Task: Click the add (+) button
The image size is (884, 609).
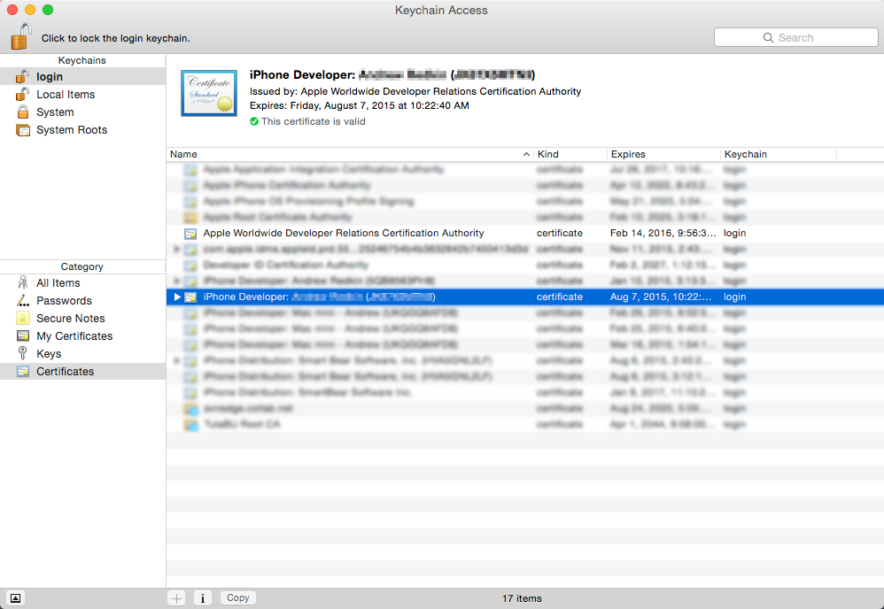Action: tap(177, 598)
